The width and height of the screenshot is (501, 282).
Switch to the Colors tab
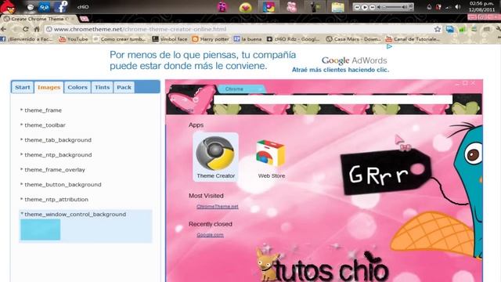point(77,87)
